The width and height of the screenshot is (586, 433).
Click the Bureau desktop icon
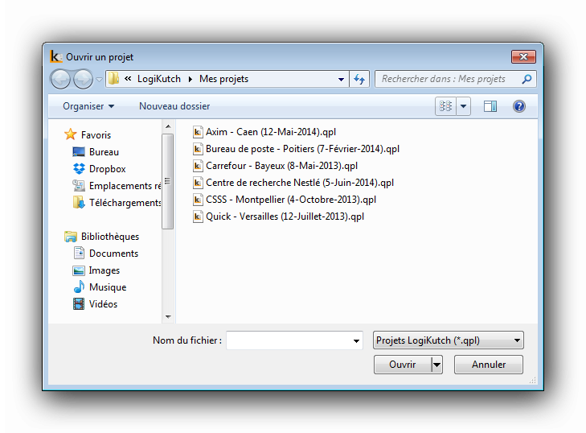click(x=79, y=152)
